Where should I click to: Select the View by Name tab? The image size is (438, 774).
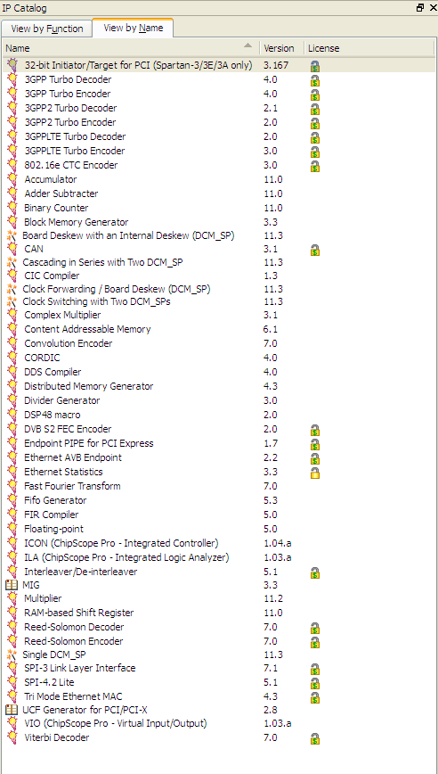[x=133, y=28]
